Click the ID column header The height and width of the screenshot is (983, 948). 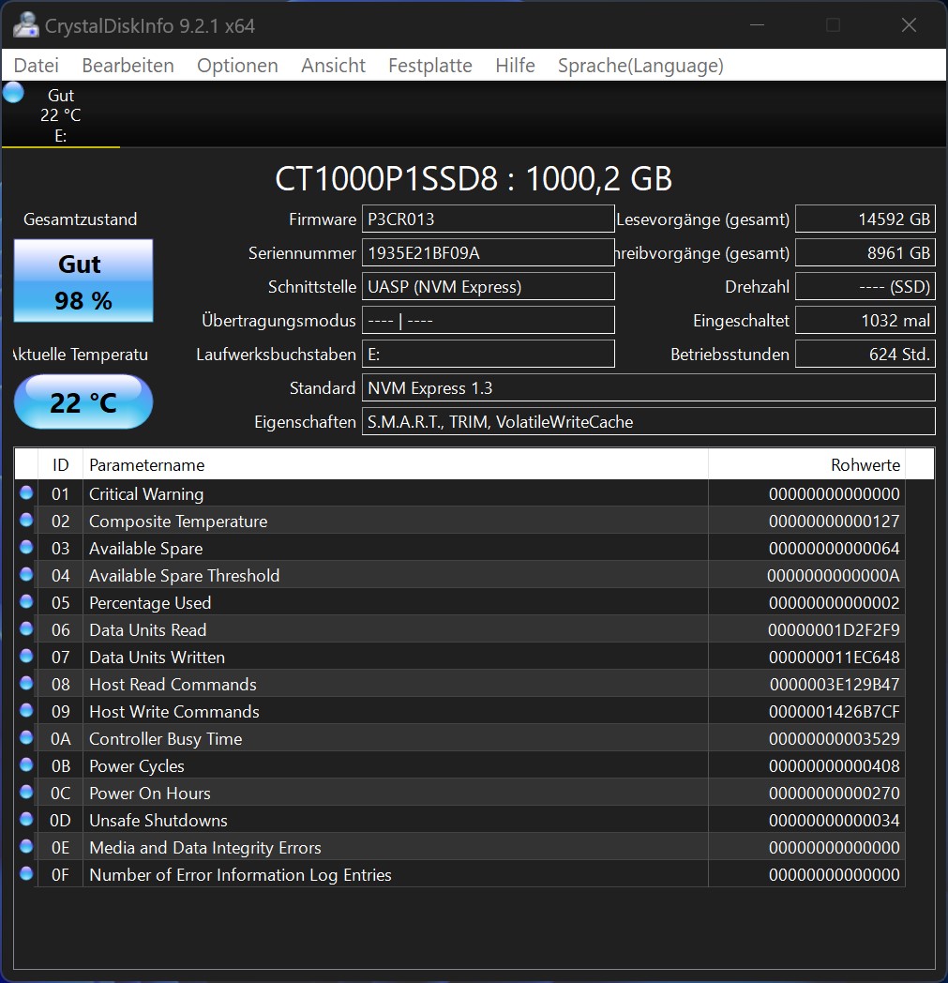click(x=60, y=464)
